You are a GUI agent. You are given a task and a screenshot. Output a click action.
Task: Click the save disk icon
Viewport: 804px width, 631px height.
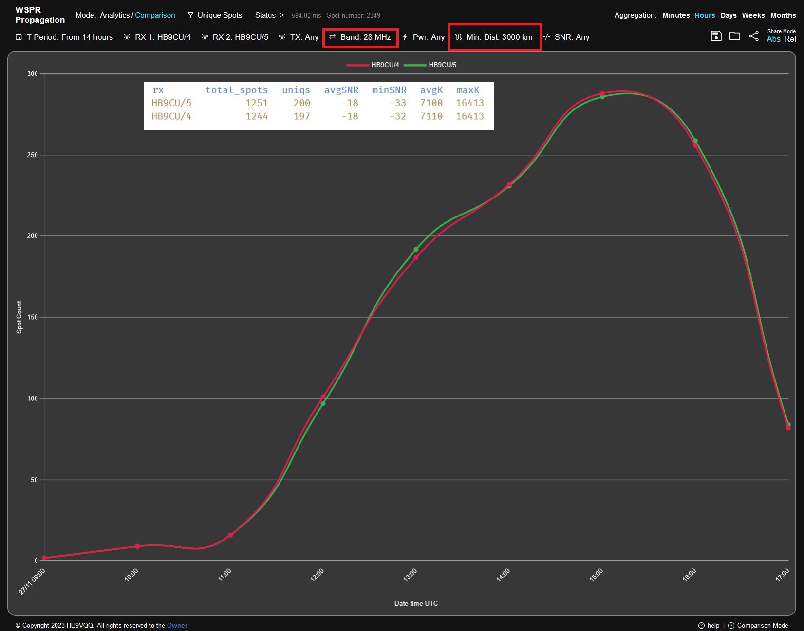(x=716, y=36)
